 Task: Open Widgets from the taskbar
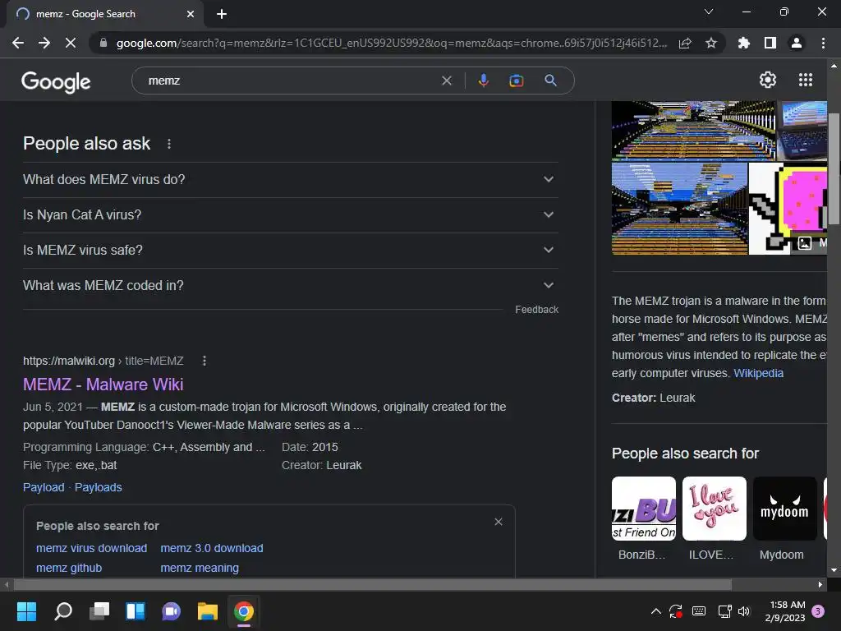coord(136,611)
